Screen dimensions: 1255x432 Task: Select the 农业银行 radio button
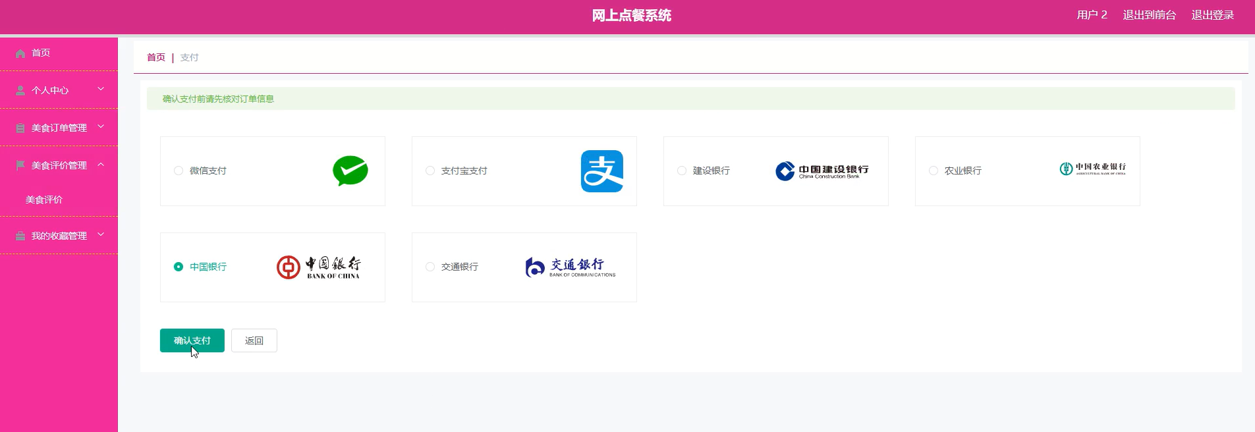click(934, 171)
